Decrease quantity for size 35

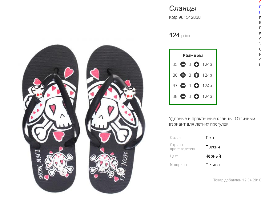click(x=183, y=64)
